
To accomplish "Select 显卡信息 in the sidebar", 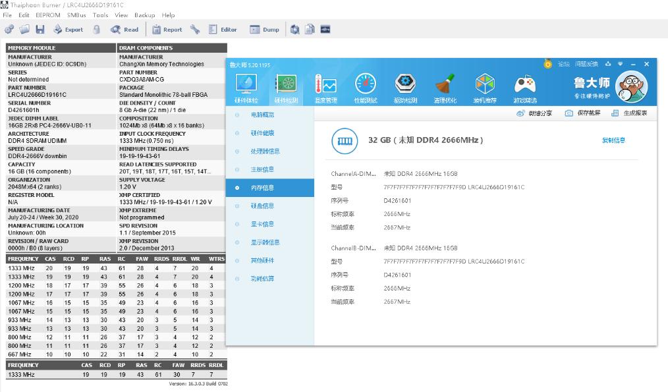I will 262,224.
